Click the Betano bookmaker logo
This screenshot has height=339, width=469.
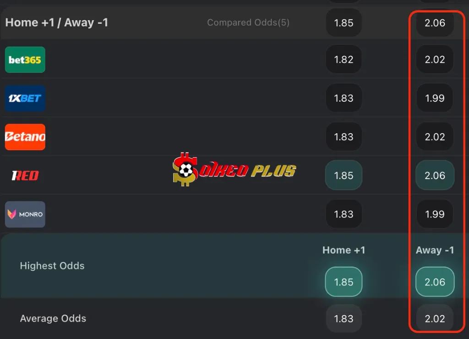click(25, 137)
